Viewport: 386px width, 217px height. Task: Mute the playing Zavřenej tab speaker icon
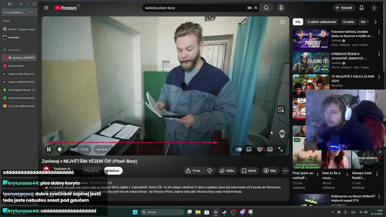(10, 58)
